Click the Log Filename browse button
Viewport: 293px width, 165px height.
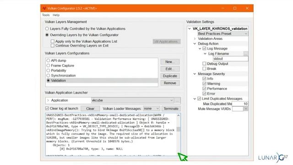point(246,54)
